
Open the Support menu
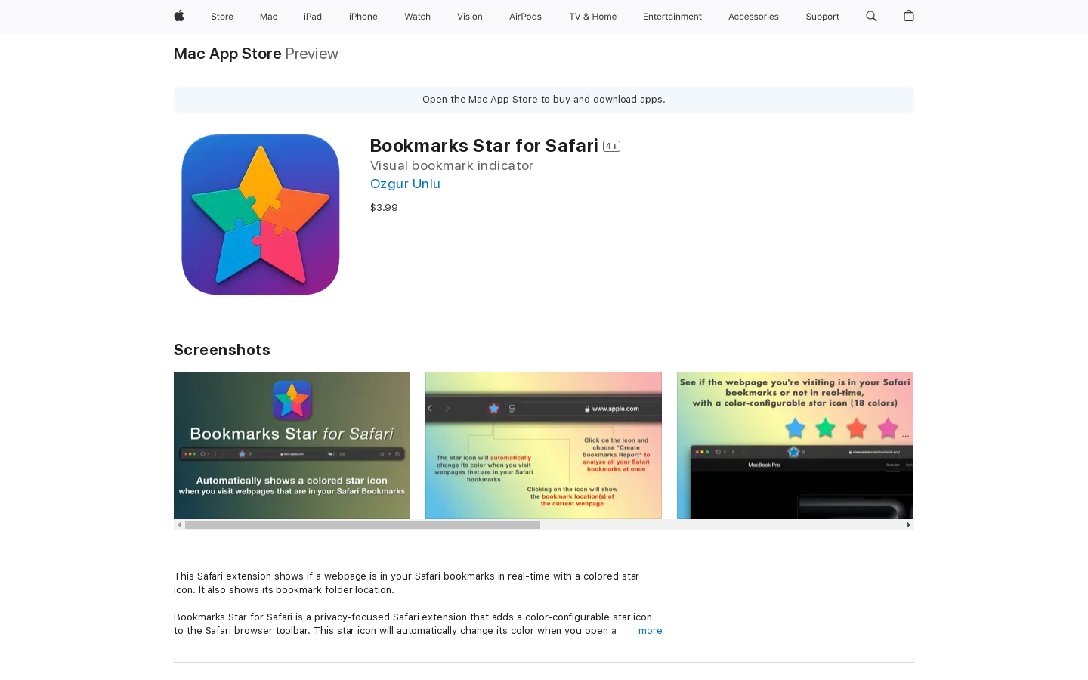point(822,17)
